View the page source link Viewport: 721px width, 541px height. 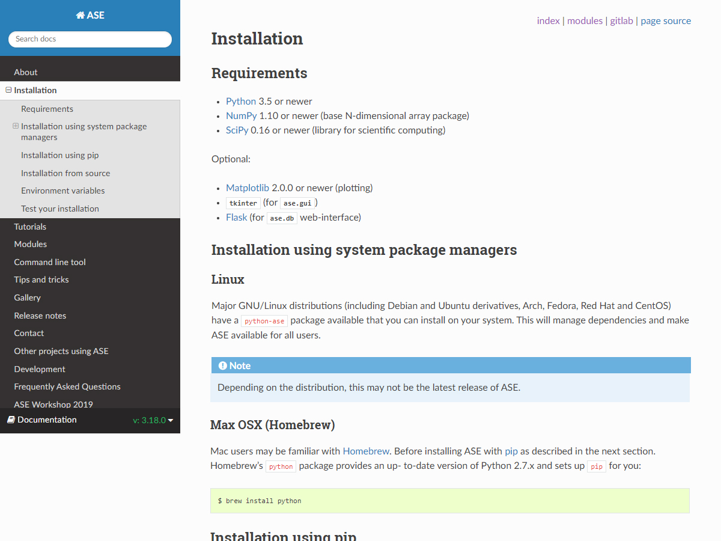tap(666, 20)
